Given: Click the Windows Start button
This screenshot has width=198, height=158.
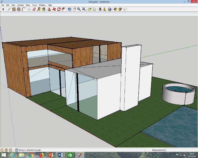Looking at the screenshot, I should point(4,155).
